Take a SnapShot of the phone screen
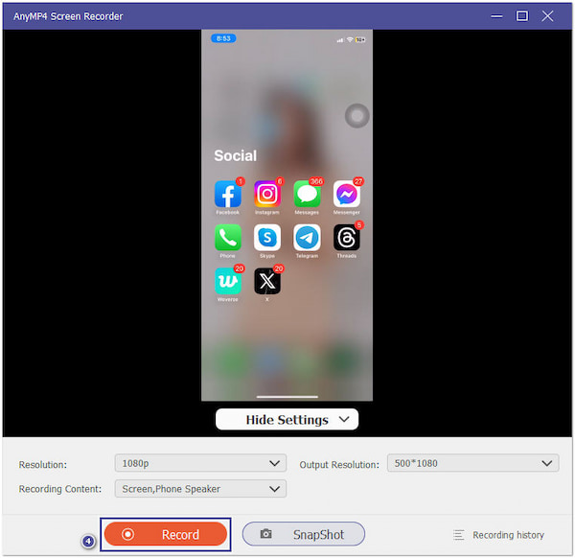 coord(303,534)
